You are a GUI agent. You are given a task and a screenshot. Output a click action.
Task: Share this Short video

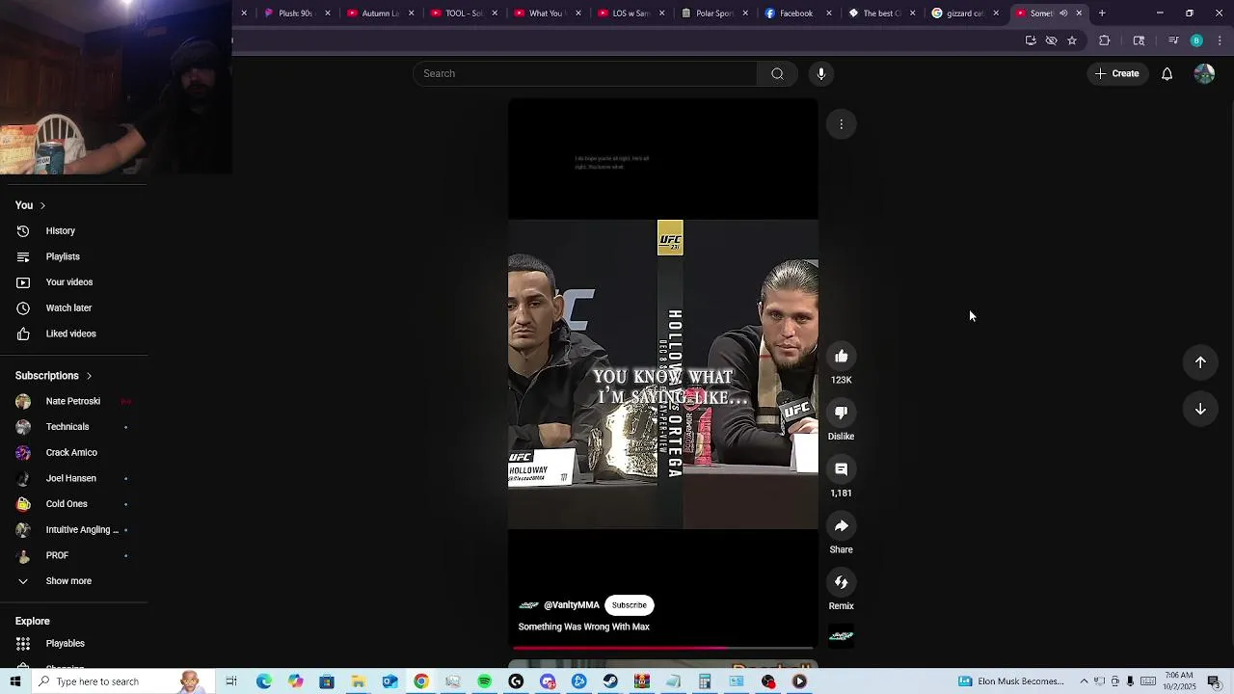click(x=841, y=526)
